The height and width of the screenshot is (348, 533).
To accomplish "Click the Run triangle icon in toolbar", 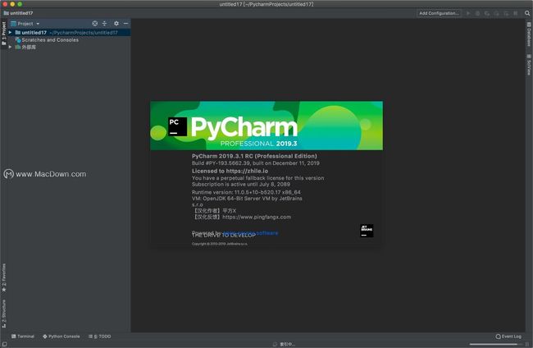I will click(468, 13).
